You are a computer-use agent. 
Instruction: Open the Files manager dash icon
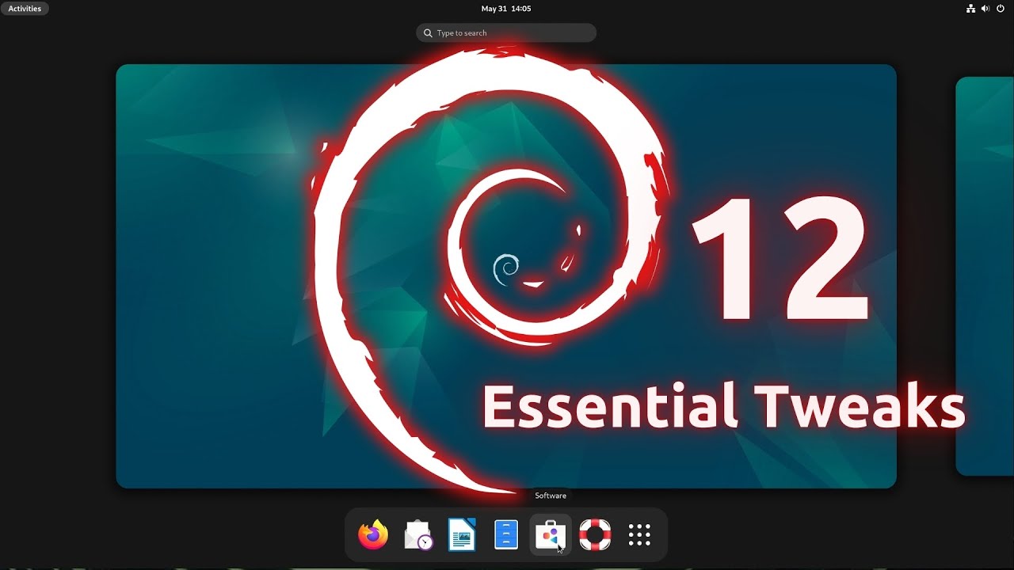(x=506, y=535)
